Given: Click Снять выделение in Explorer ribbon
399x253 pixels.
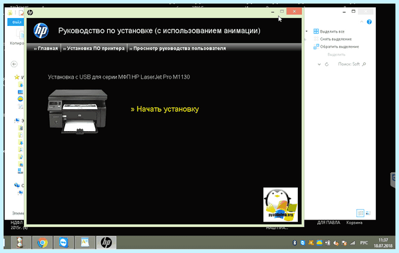Looking at the screenshot, I should [332, 39].
